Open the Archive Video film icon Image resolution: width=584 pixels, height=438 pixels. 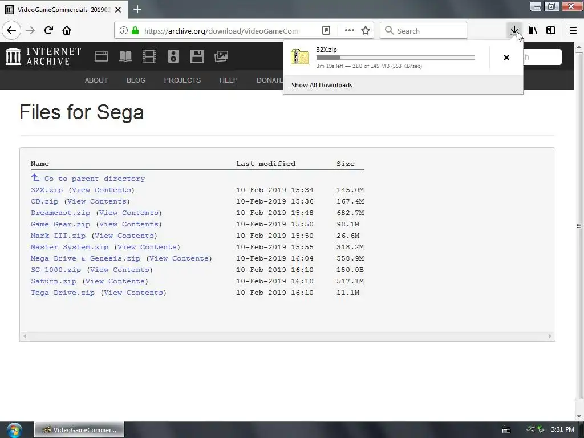click(149, 56)
